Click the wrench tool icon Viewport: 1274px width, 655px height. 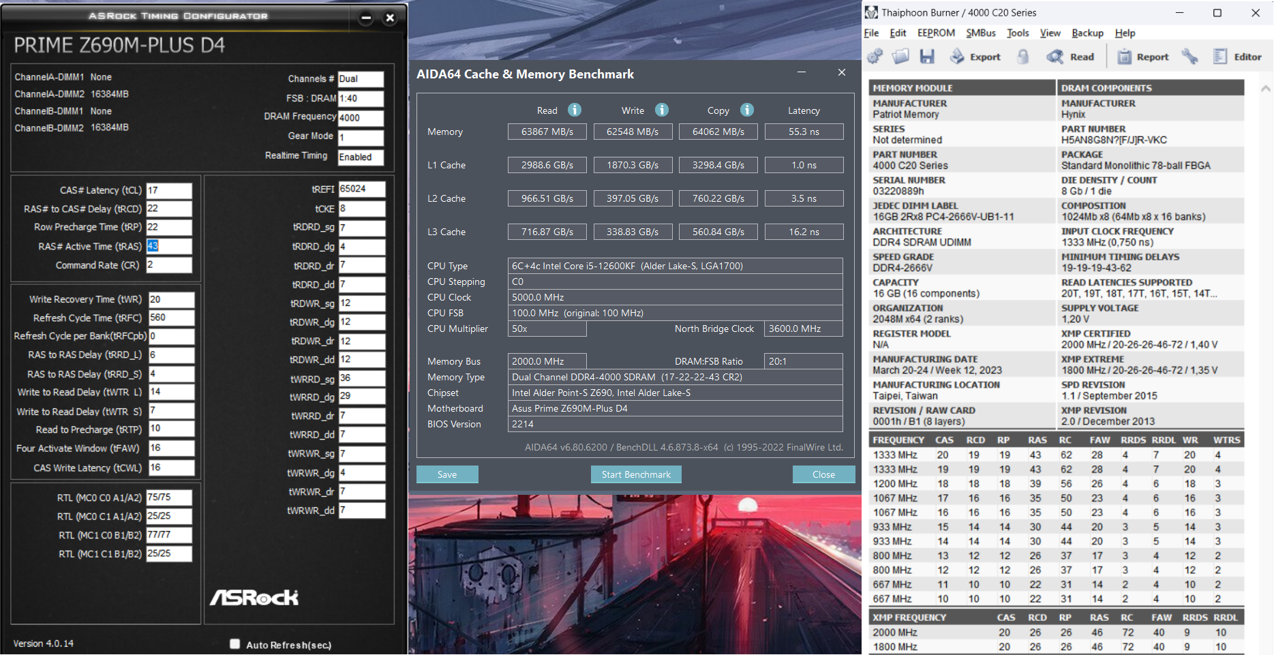coord(1190,57)
